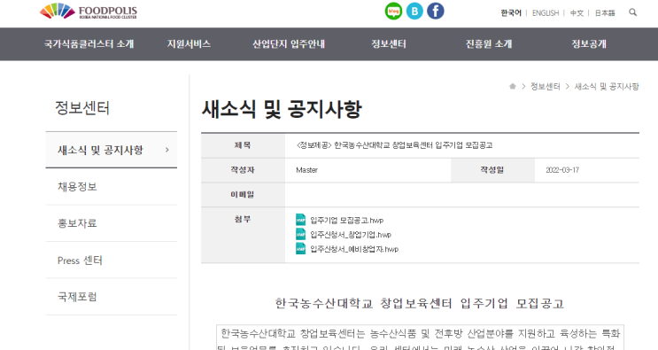Open 정보센터 top menu
The height and width of the screenshot is (350, 658).
coord(389,44)
